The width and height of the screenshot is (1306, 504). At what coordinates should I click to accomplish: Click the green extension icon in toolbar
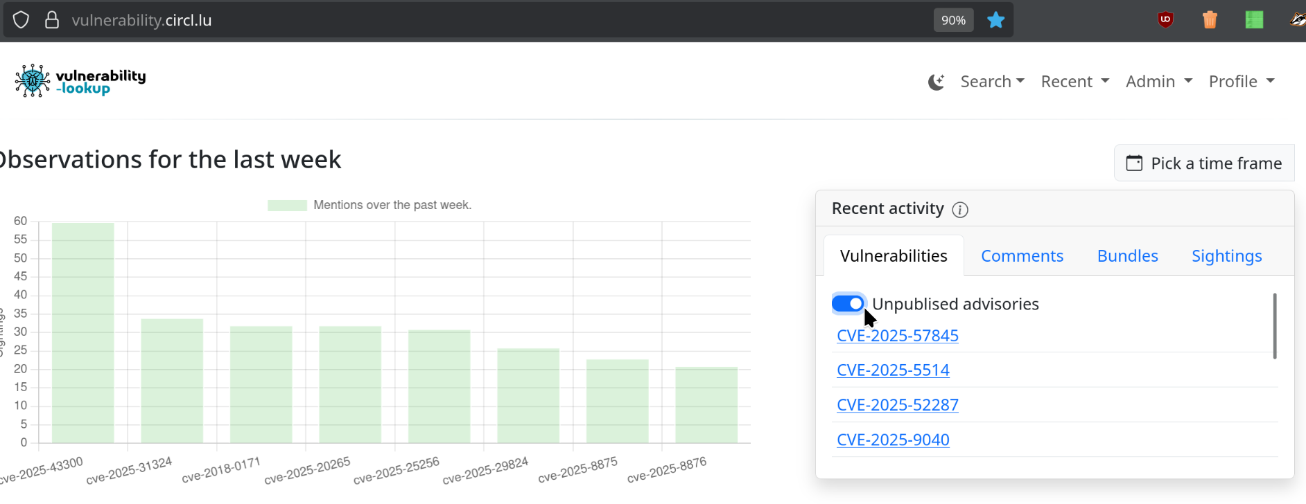coord(1254,20)
